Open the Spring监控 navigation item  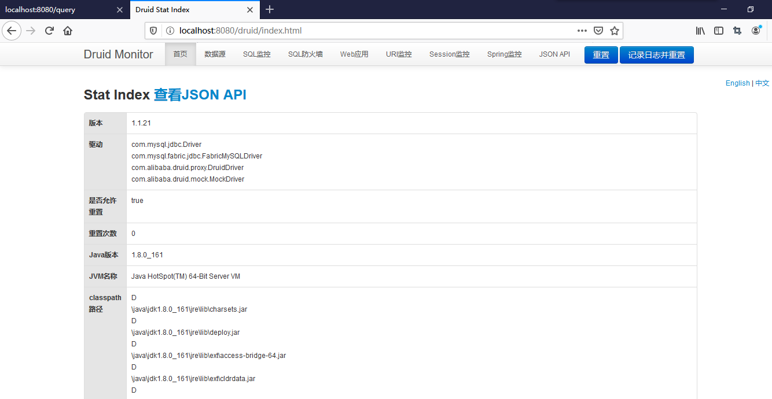point(505,54)
